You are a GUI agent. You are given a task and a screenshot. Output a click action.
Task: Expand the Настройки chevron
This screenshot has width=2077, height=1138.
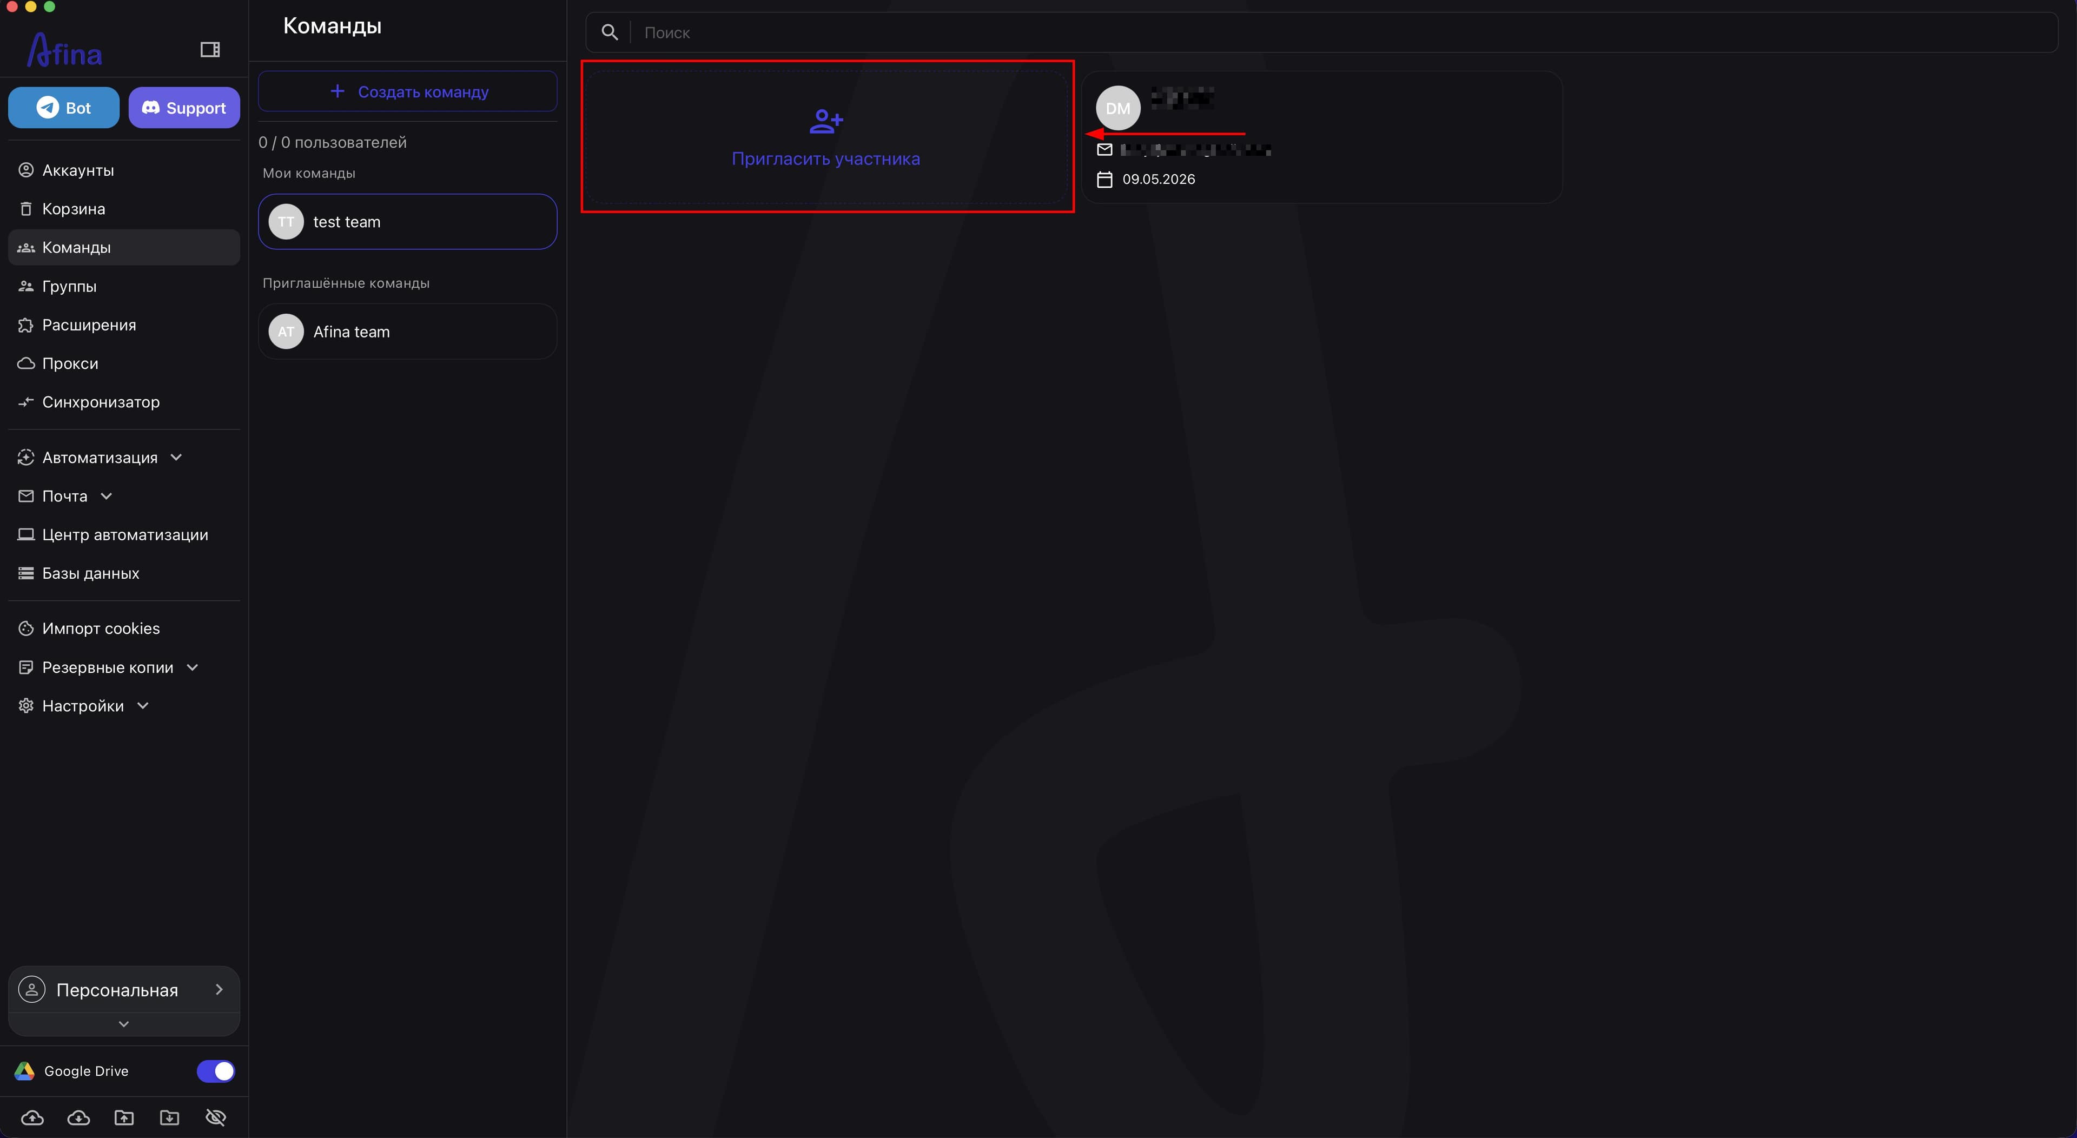(143, 706)
